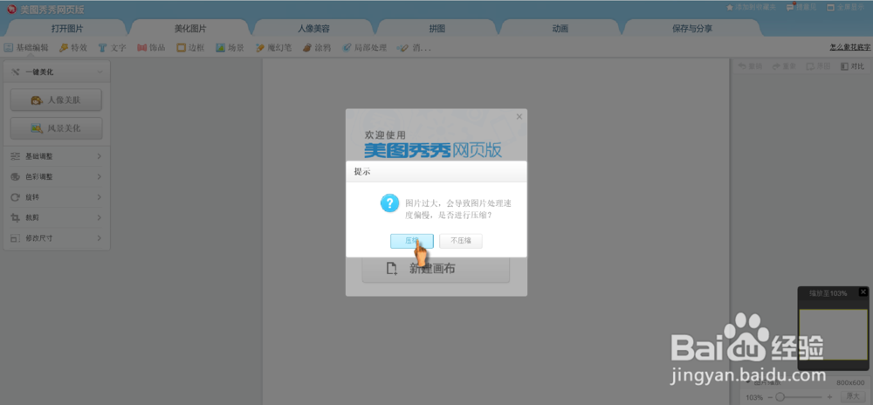Switch to 保存与分享 tab
Screen dimensions: 873x405
point(692,29)
